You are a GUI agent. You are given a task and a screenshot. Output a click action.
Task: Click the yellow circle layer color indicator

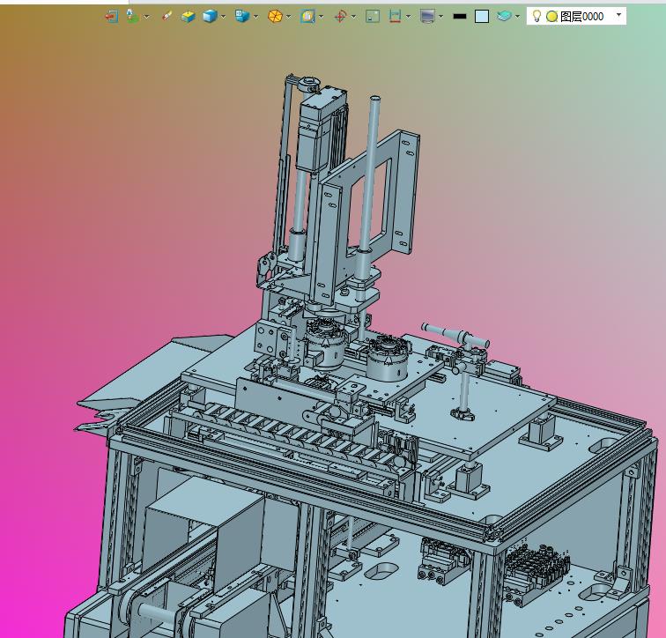click(551, 17)
